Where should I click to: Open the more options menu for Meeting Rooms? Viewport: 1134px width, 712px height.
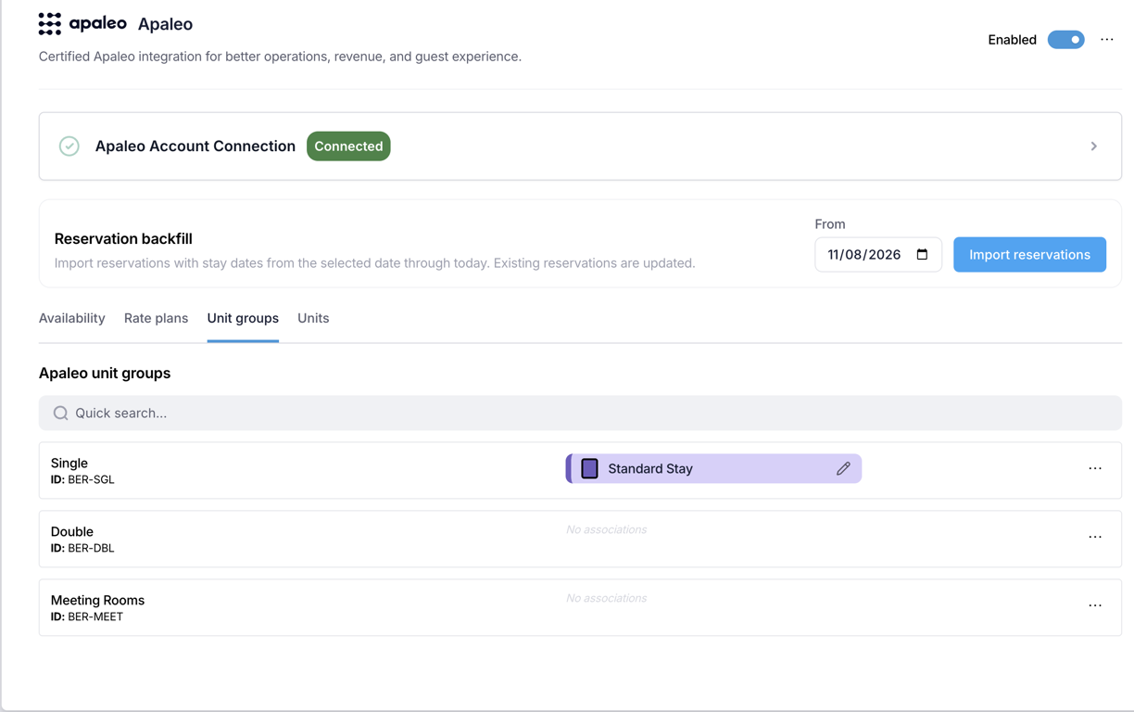(x=1095, y=606)
